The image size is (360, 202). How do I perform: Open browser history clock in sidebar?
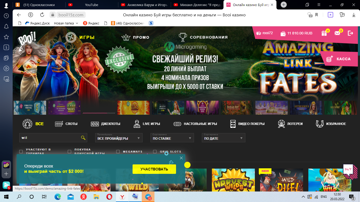point(6,16)
